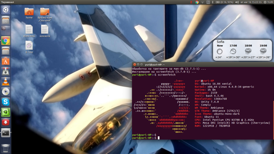Image resolution: width=274 pixels, height=154 pixels.
Task: Select the Връзка към „Свалени“ folder shortcut
Action: (45, 15)
